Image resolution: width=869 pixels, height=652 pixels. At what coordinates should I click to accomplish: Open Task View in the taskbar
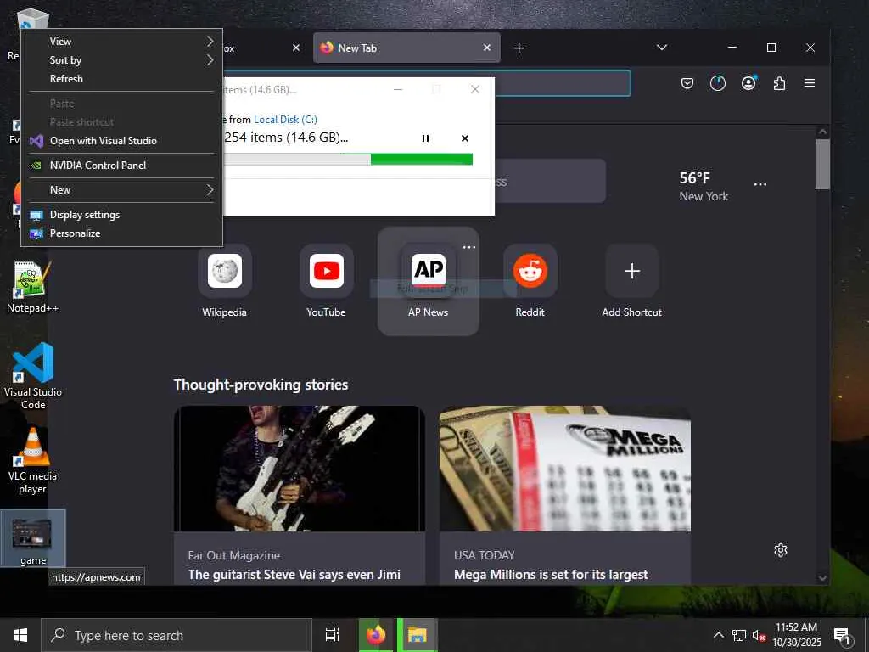tap(333, 635)
